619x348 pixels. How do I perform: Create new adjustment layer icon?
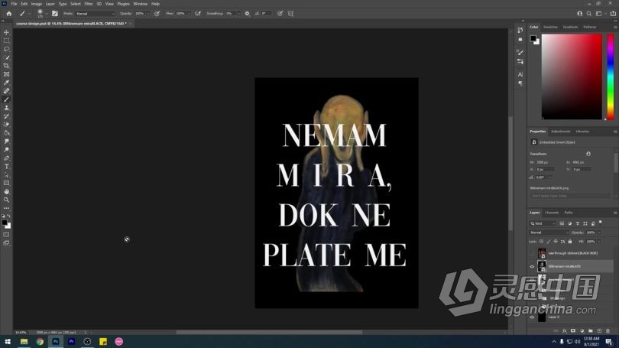click(582, 330)
